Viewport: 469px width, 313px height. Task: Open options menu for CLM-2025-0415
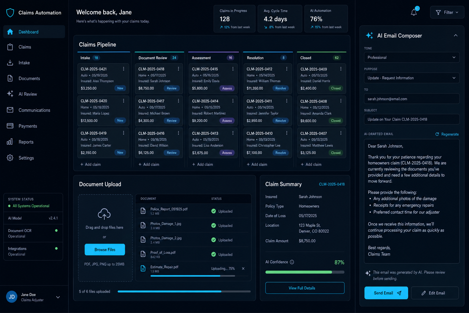click(x=233, y=69)
